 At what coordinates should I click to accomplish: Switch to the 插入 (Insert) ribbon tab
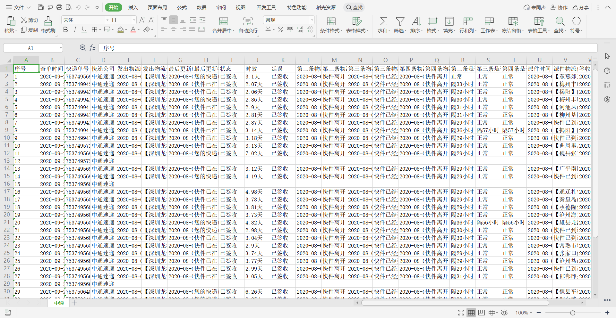pyautogui.click(x=133, y=7)
